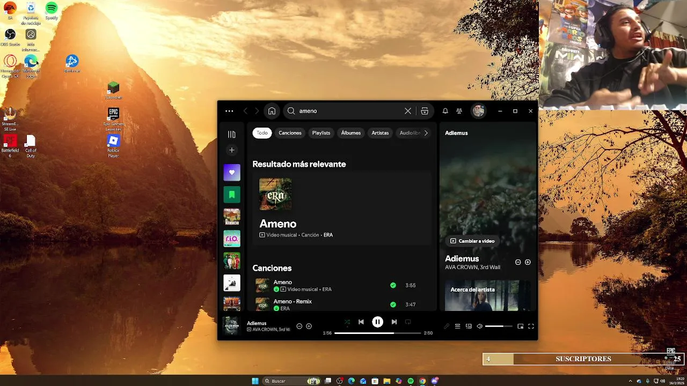Open friend activity icon

459,111
